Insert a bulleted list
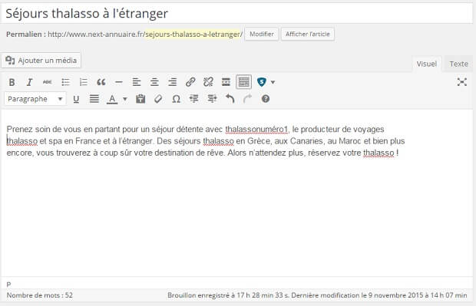476x306 pixels. point(65,82)
